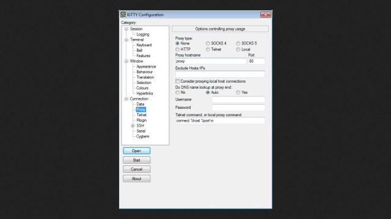
Task: Select the Keyboard category
Action: click(144, 45)
